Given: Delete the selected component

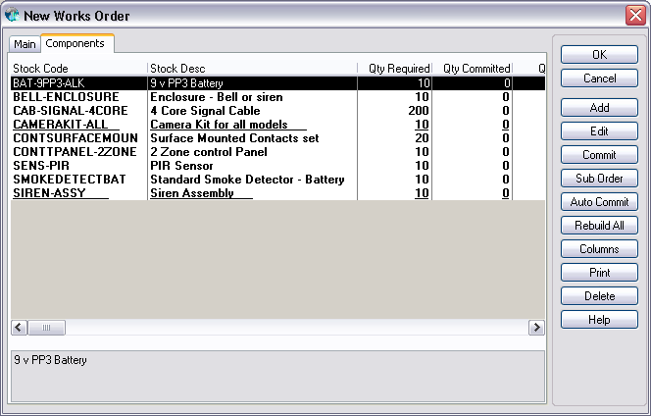Looking at the screenshot, I should coord(599,296).
